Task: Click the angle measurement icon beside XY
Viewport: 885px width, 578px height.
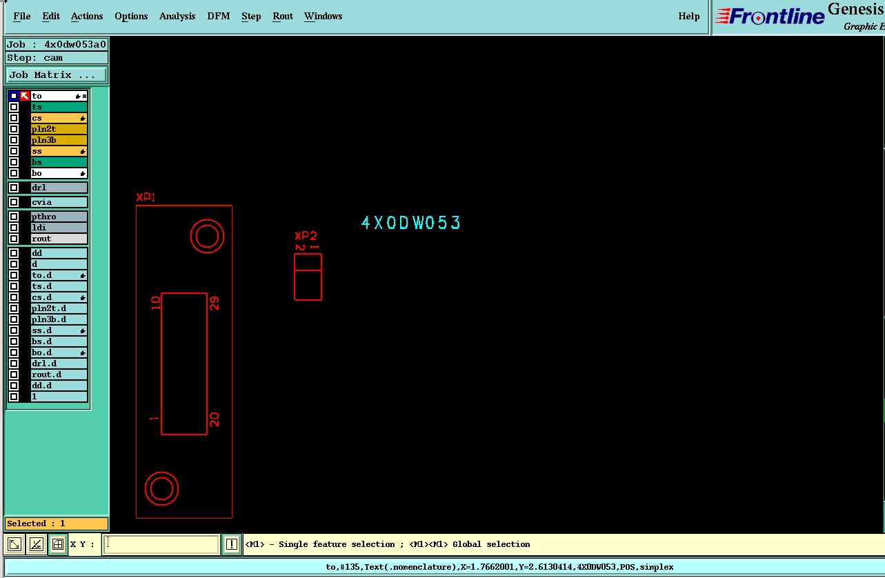Action: click(36, 544)
